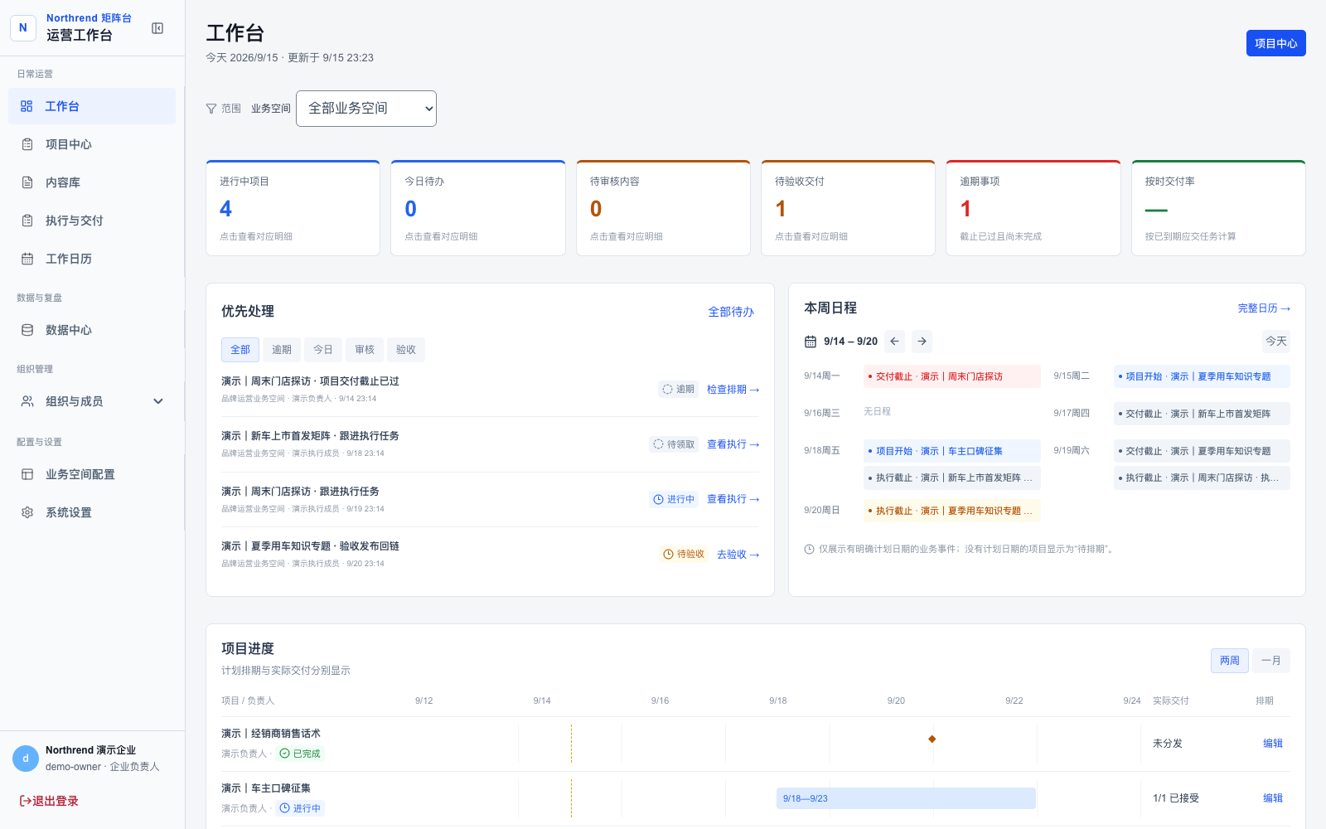Viewport: 1326px width, 829px height.
Task: Switch the project progress view to 两周
Action: point(1230,661)
